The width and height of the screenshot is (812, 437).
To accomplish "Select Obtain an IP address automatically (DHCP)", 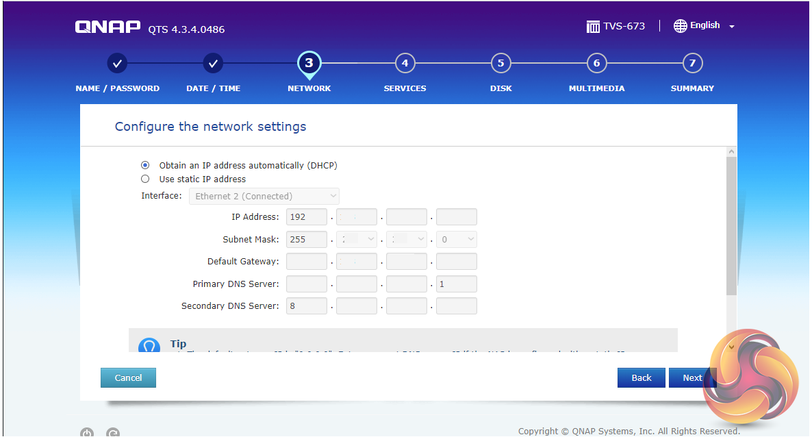I will (145, 165).
